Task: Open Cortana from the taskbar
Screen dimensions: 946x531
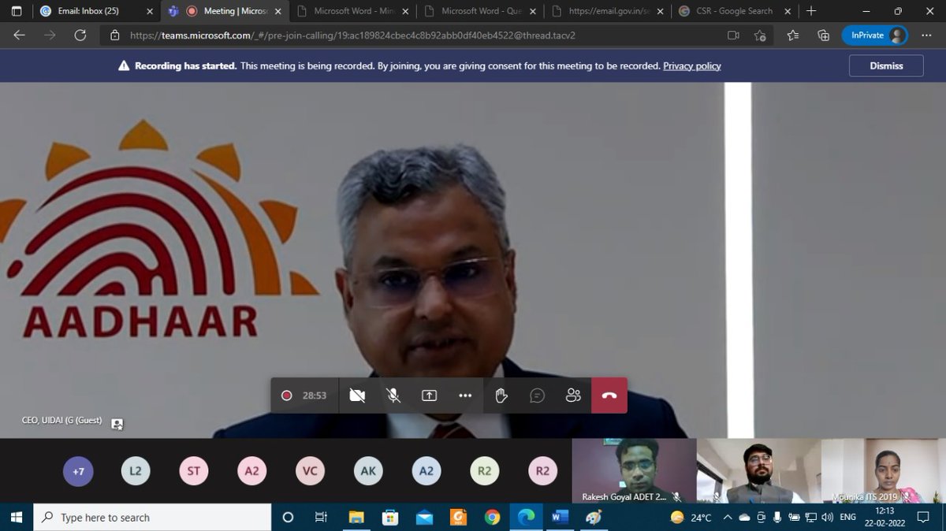Action: coord(288,518)
